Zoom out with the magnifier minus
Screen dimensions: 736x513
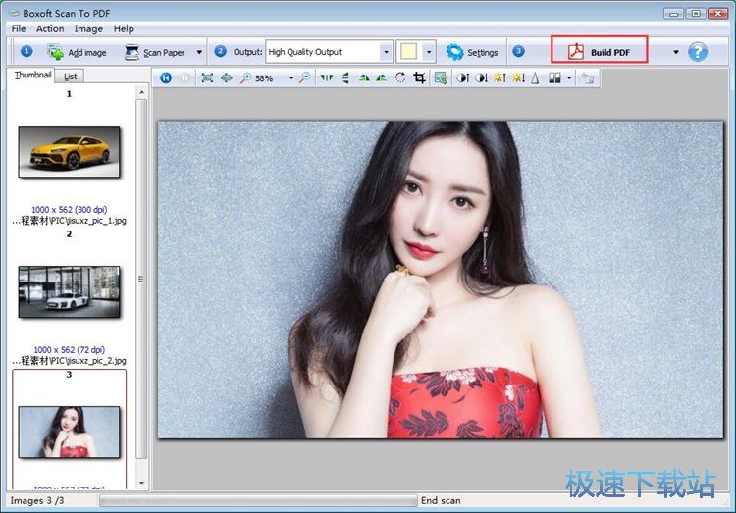(305, 77)
